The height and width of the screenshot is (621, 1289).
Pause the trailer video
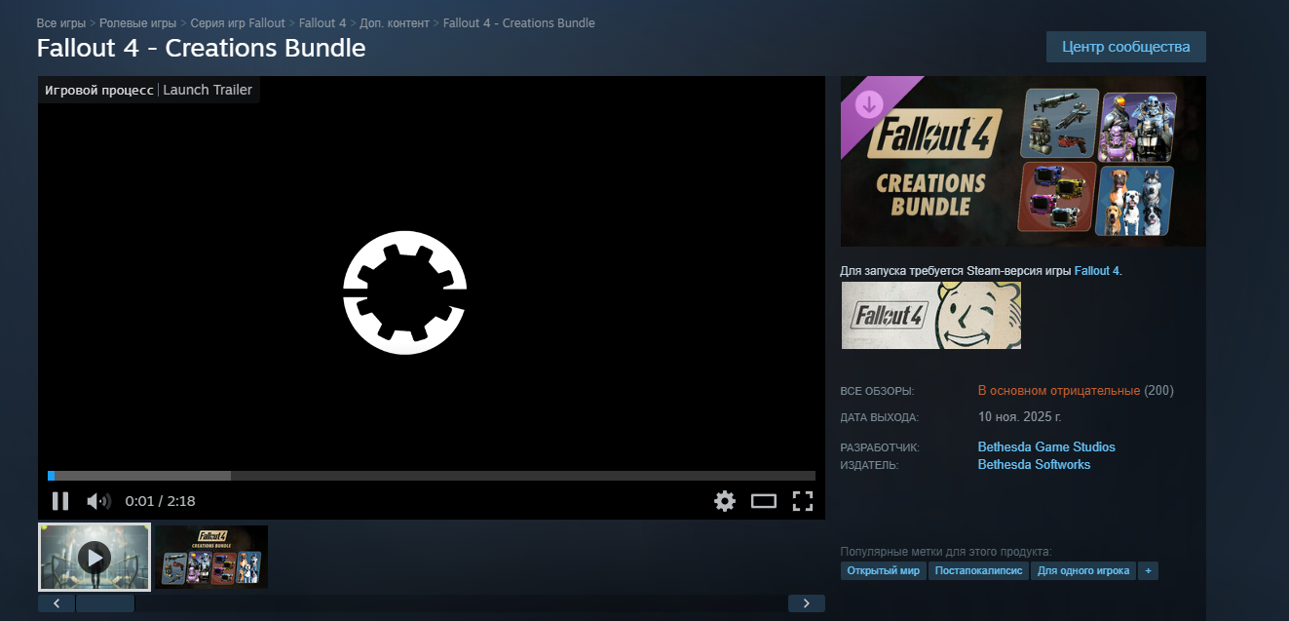coord(60,501)
